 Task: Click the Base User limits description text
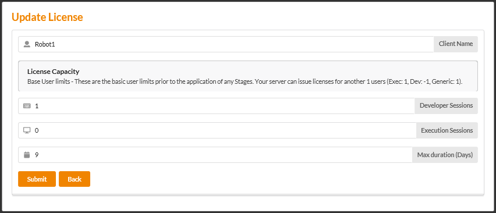pyautogui.click(x=245, y=81)
